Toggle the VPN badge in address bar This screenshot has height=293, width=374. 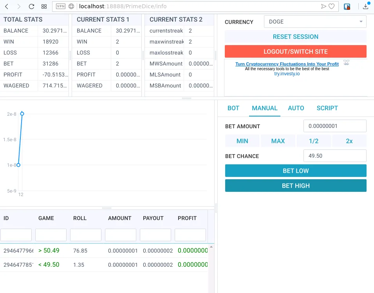coord(61,6)
